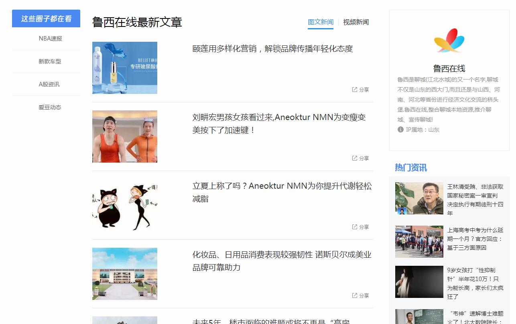516x324 pixels.
Task: Click 9岁女孩 dark thumbnail image
Action: pyautogui.click(x=419, y=282)
